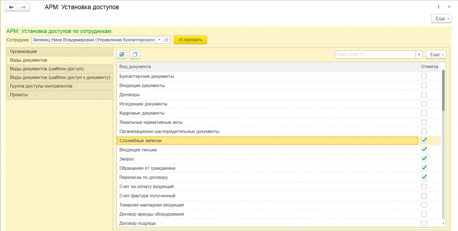The height and width of the screenshot is (231, 458).
Task: Select the Переписка по договору row
Action: (x=279, y=177)
